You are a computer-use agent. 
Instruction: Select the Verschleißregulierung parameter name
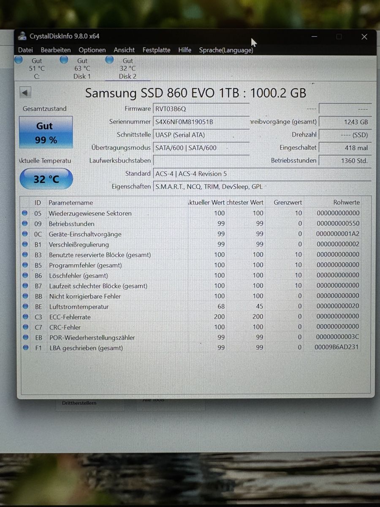[79, 244]
